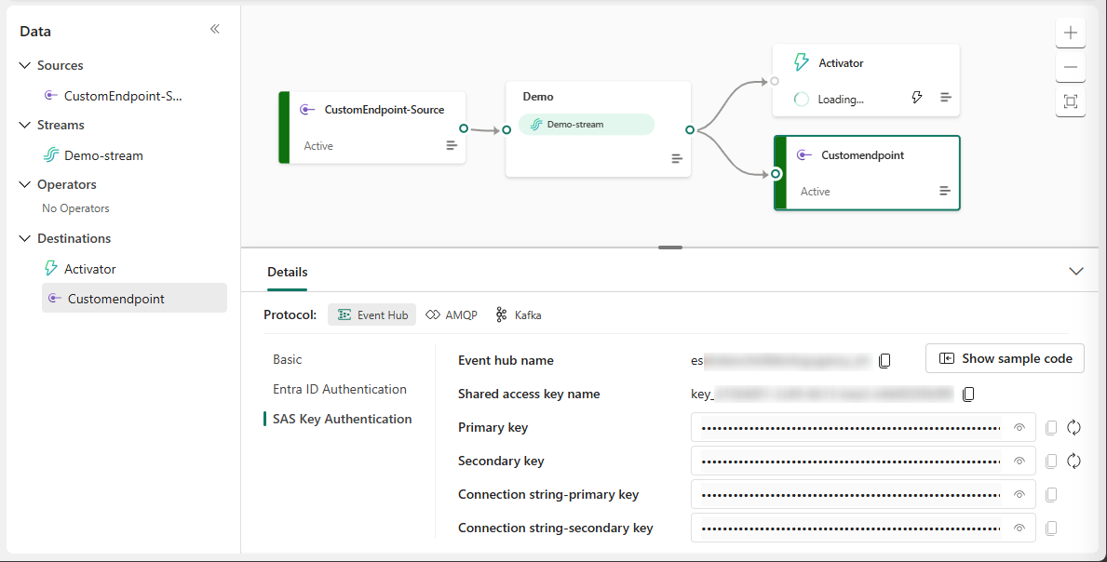Fit canvas to view icon
This screenshot has width=1107, height=562.
pyautogui.click(x=1071, y=101)
